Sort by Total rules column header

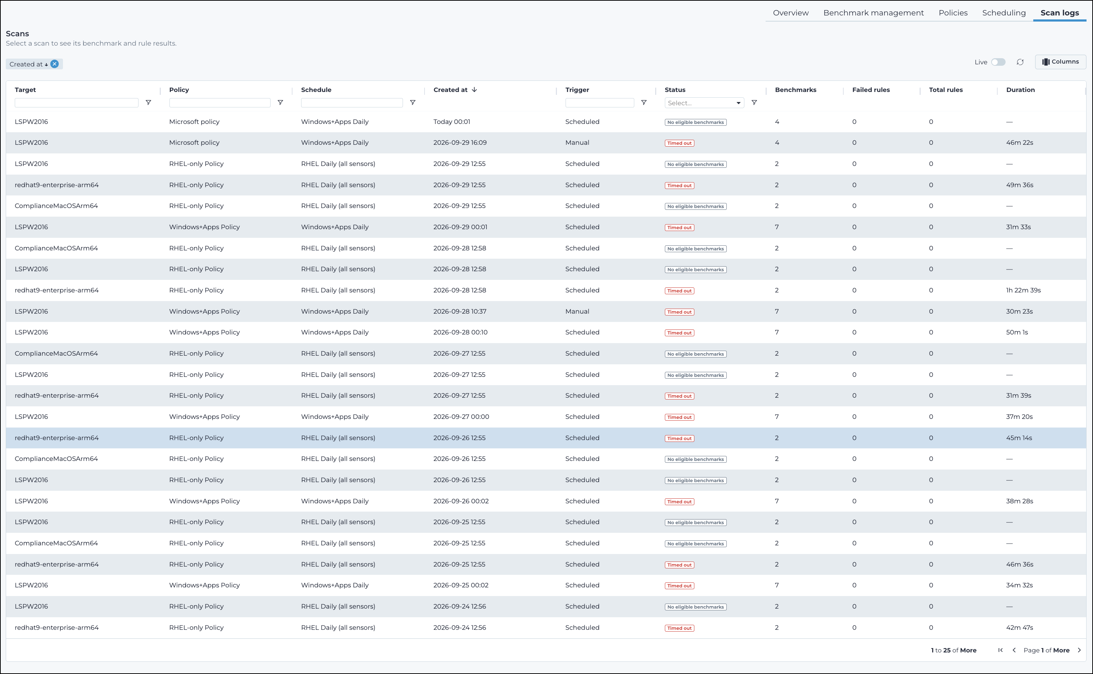click(x=946, y=89)
